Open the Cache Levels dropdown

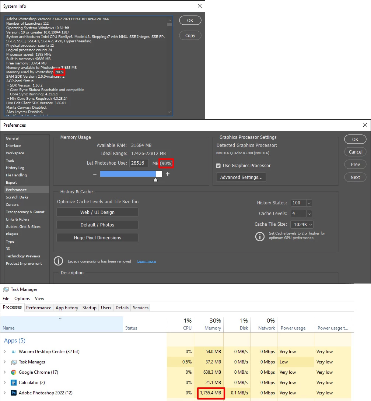click(309, 214)
